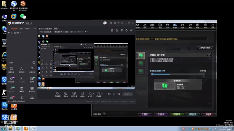Viewport: 234px width, 131px height.
Task: Select the second green gem task in list
Action: [141, 63]
